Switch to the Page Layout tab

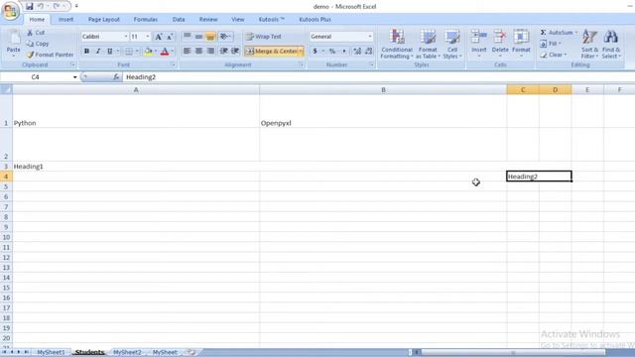point(103,19)
